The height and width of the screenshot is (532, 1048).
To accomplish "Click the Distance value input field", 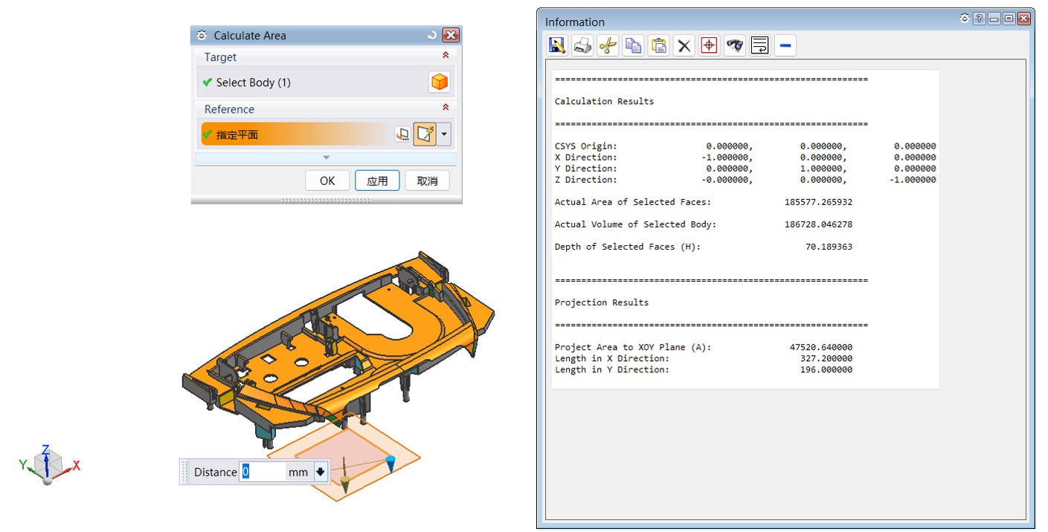I will (x=263, y=472).
